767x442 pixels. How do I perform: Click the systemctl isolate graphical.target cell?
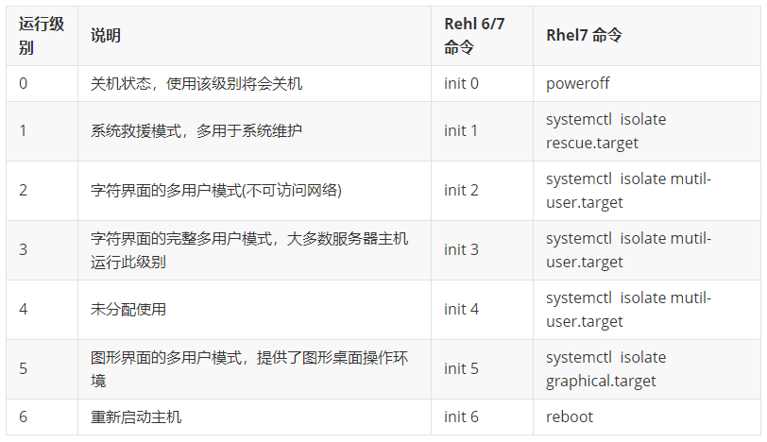point(647,369)
